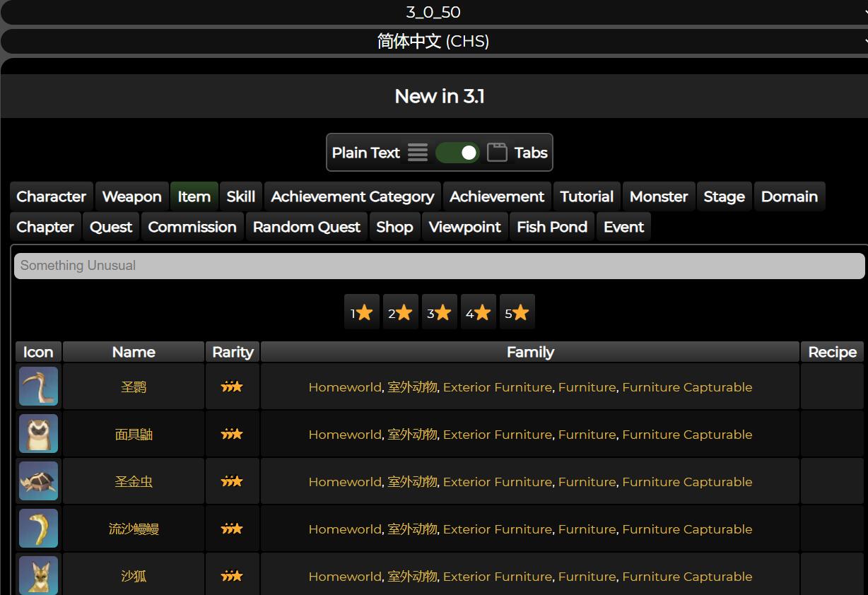Viewport: 868px width, 595px height.
Task: Toggle the Plain Text / Tabs switch
Action: tap(457, 153)
